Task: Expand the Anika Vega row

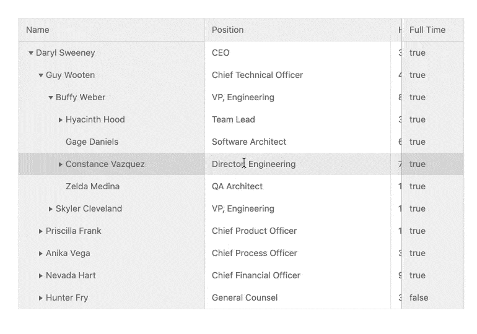Action: pyautogui.click(x=41, y=254)
